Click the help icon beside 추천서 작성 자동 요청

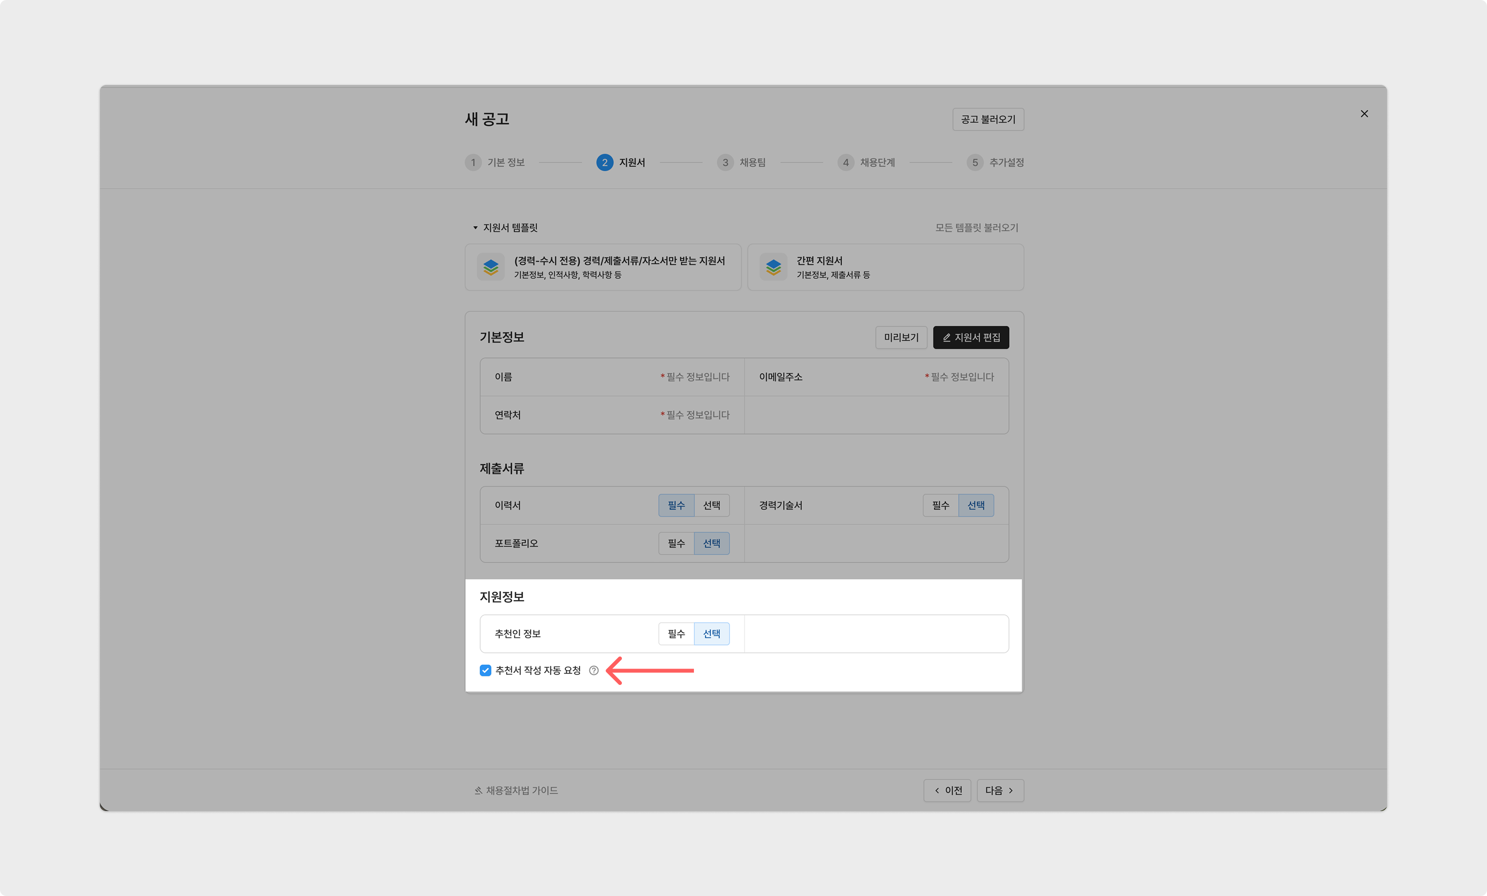pyautogui.click(x=594, y=670)
